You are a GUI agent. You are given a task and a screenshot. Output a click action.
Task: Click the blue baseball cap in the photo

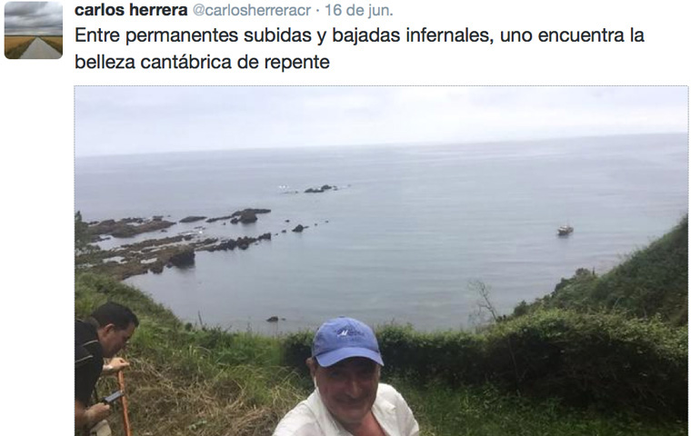click(x=346, y=341)
